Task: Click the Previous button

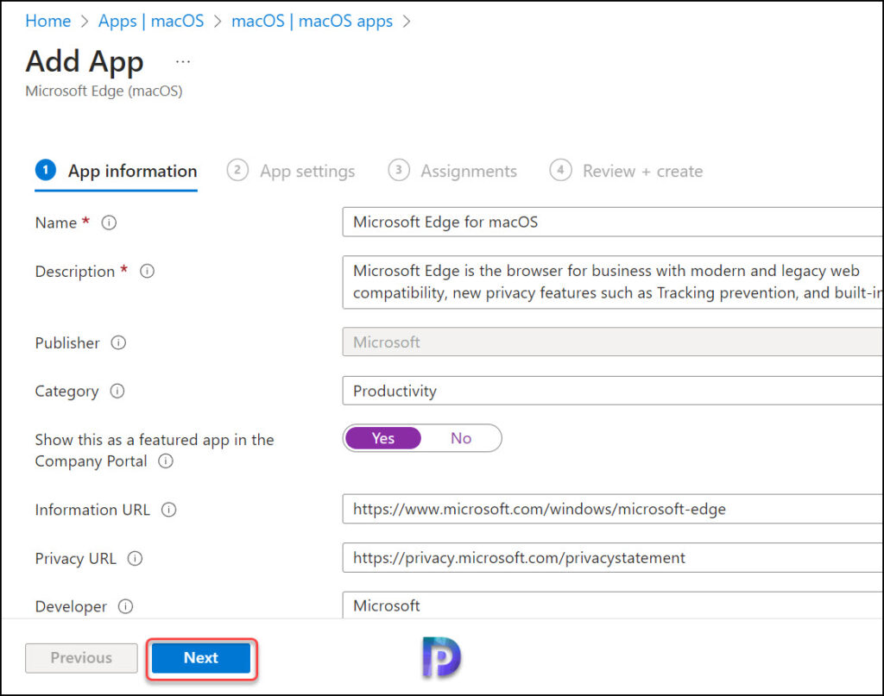Action: (x=81, y=658)
